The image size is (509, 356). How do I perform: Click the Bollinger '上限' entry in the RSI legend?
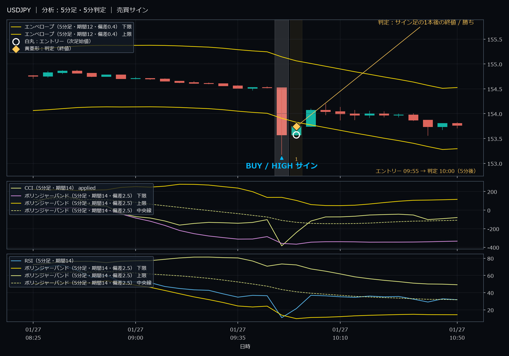79,275
